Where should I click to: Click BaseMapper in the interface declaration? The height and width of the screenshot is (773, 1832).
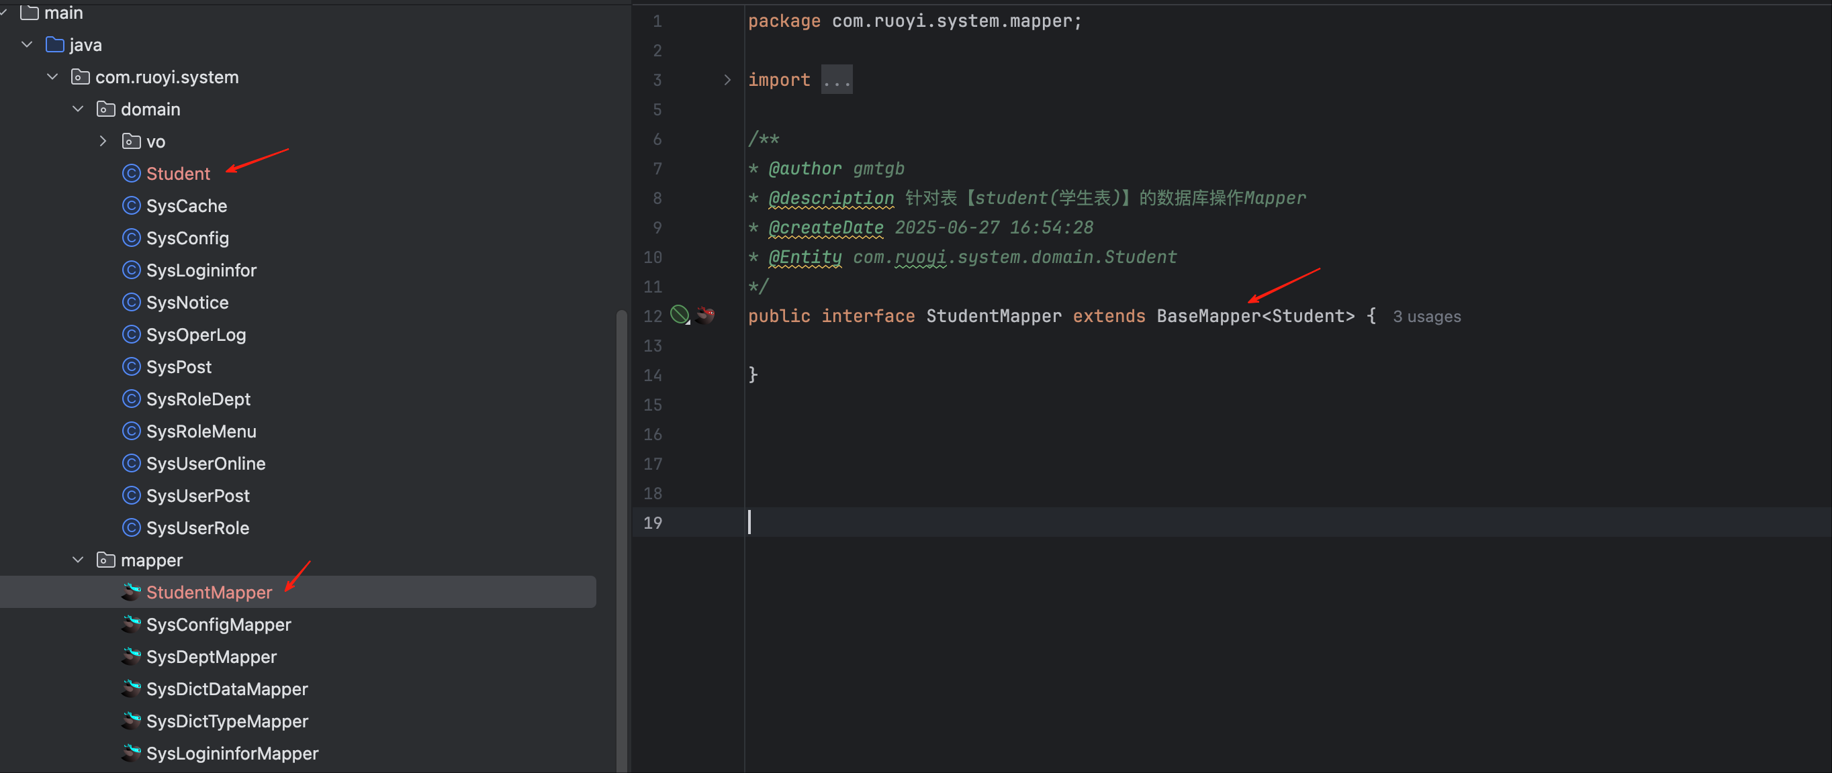(1207, 316)
